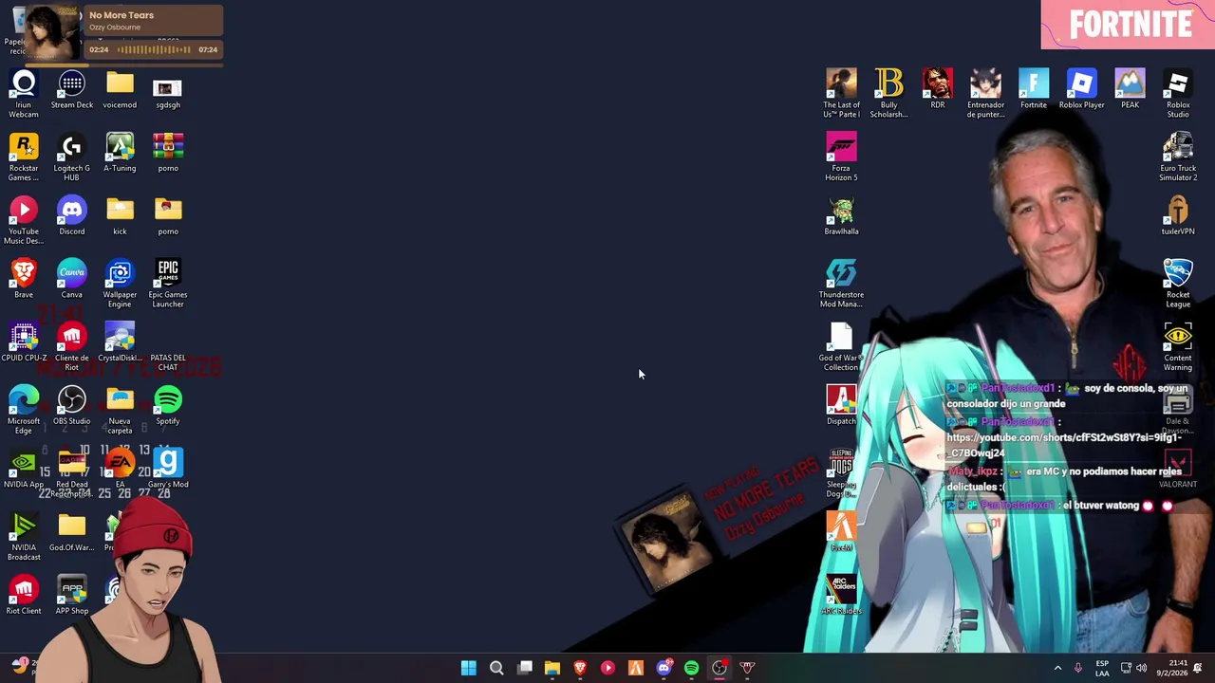Open the Discord desktop shortcut
The height and width of the screenshot is (683, 1215).
point(72,215)
